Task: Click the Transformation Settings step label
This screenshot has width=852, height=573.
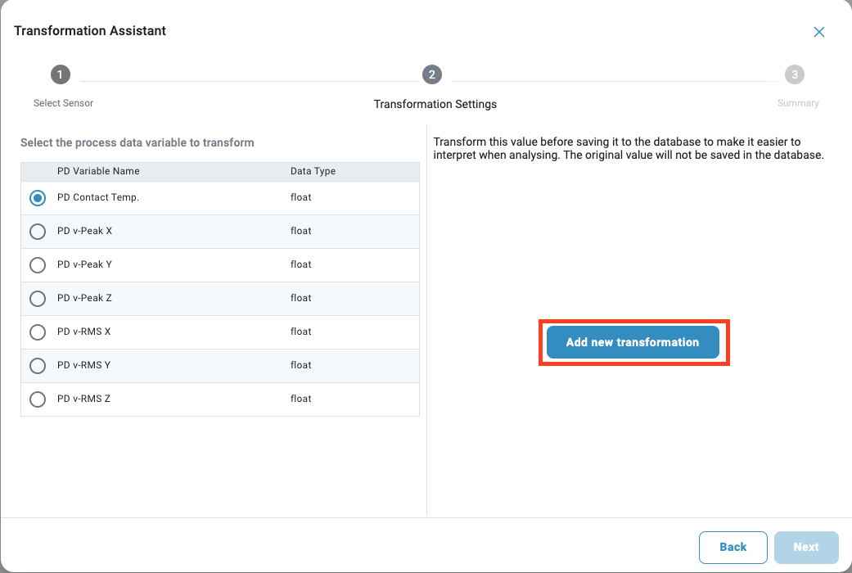Action: pyautogui.click(x=435, y=104)
